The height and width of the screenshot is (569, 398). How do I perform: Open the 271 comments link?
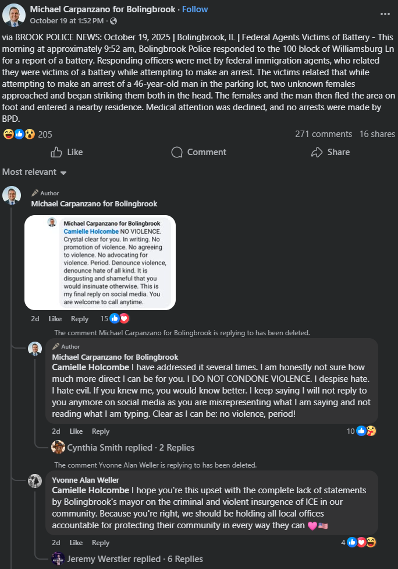[x=323, y=134]
